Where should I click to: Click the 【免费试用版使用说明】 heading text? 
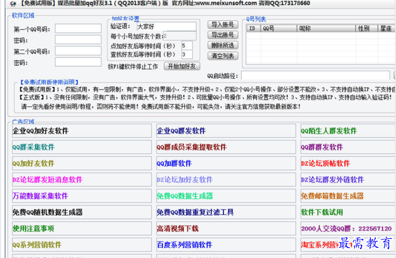pyautogui.click(x=49, y=82)
